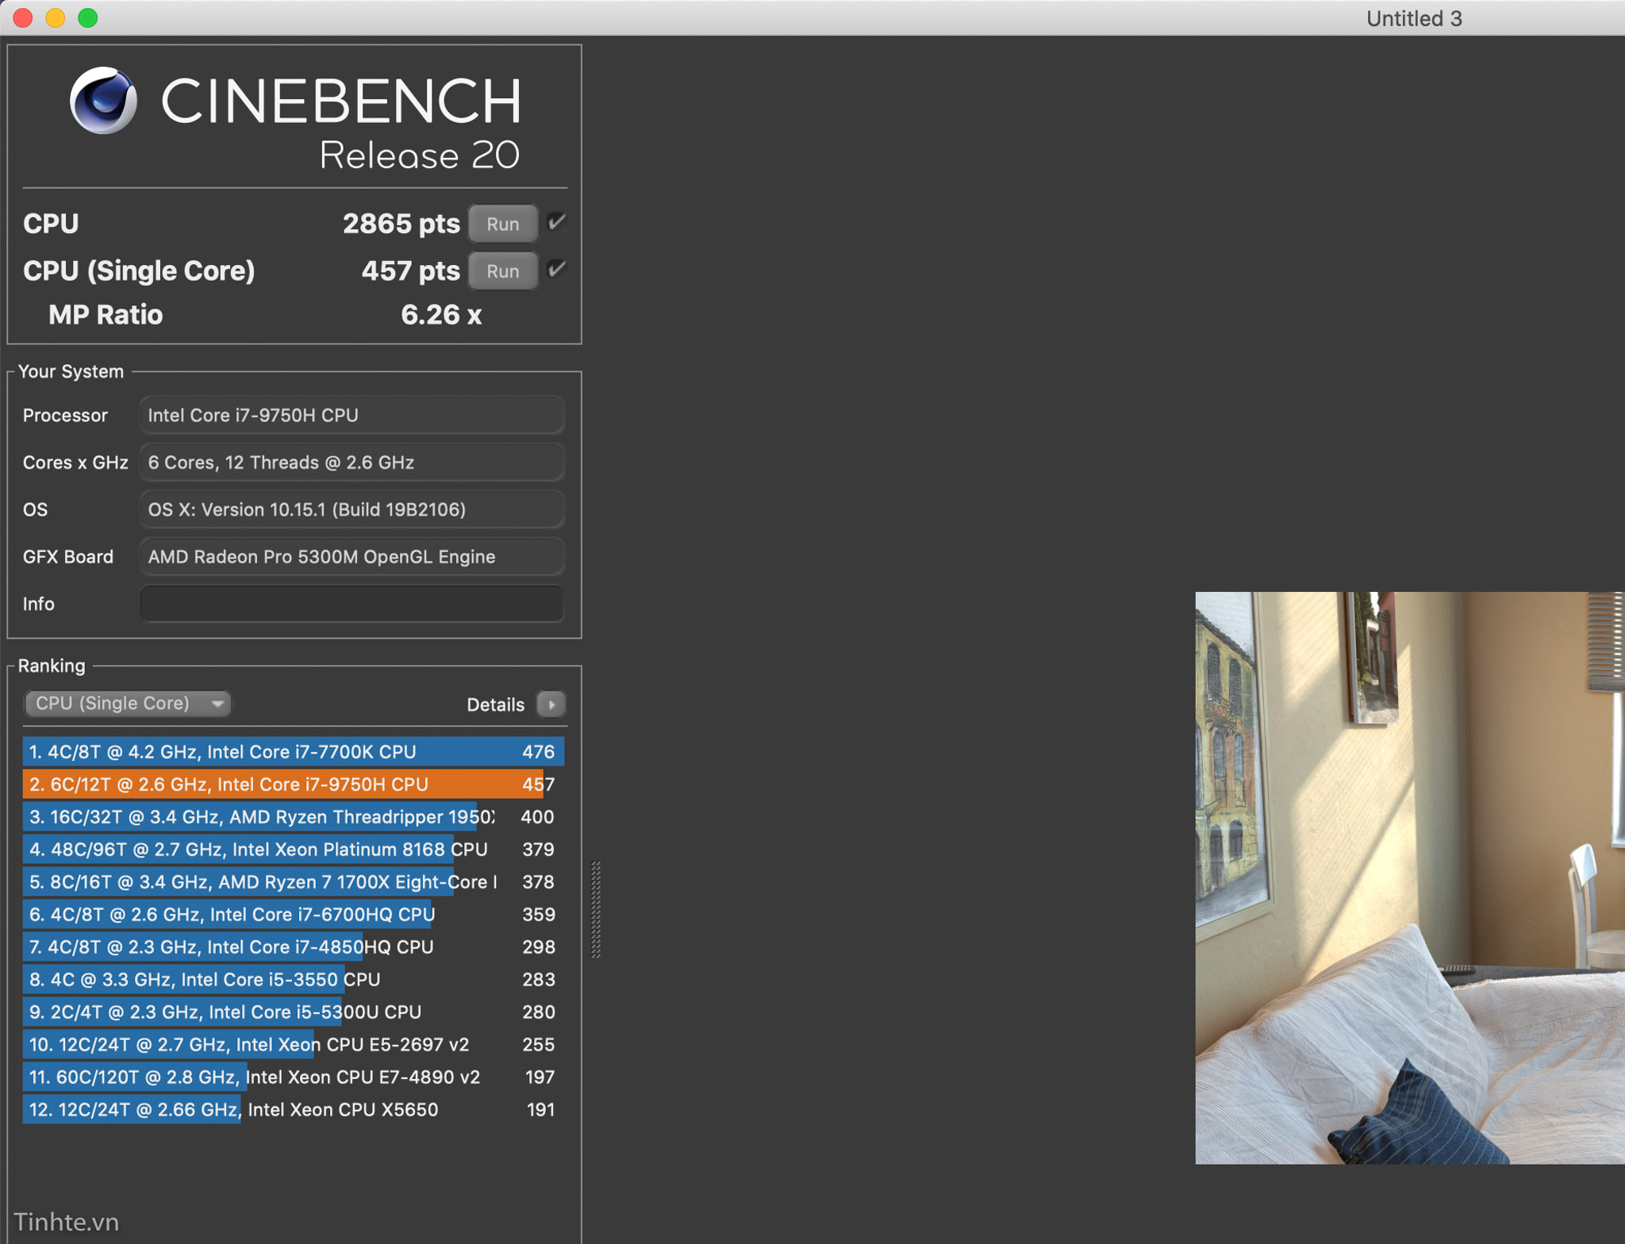Toggle the CPU (Single Core) test checkbox
This screenshot has width=1625, height=1244.
(x=557, y=269)
